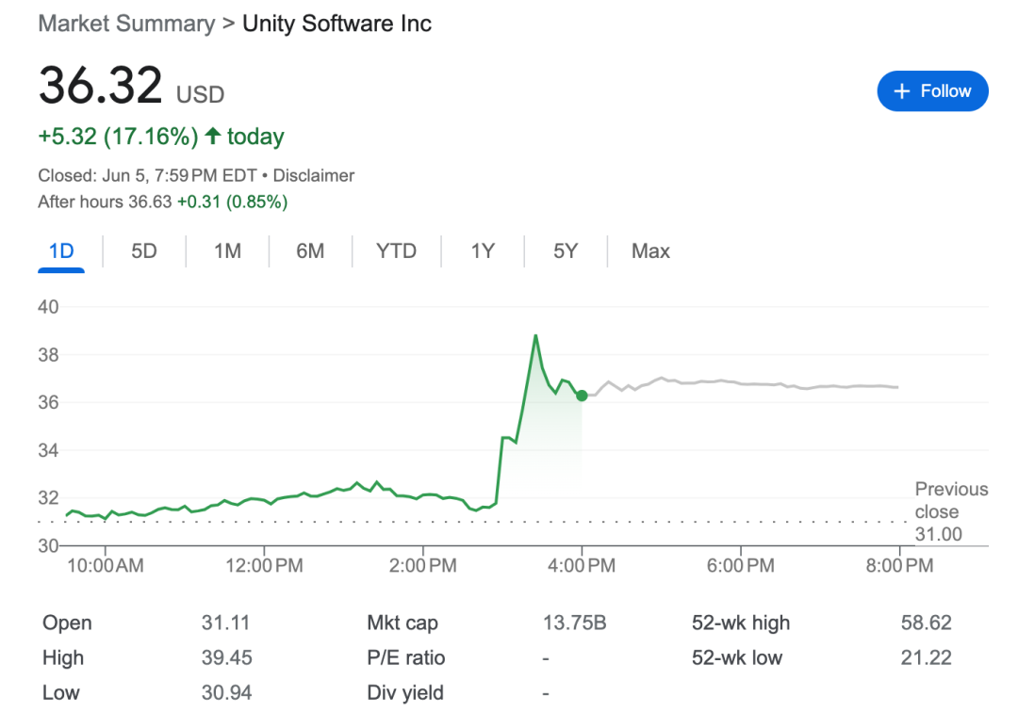
Task: Click the Unity Software Inc title
Action: 337,24
